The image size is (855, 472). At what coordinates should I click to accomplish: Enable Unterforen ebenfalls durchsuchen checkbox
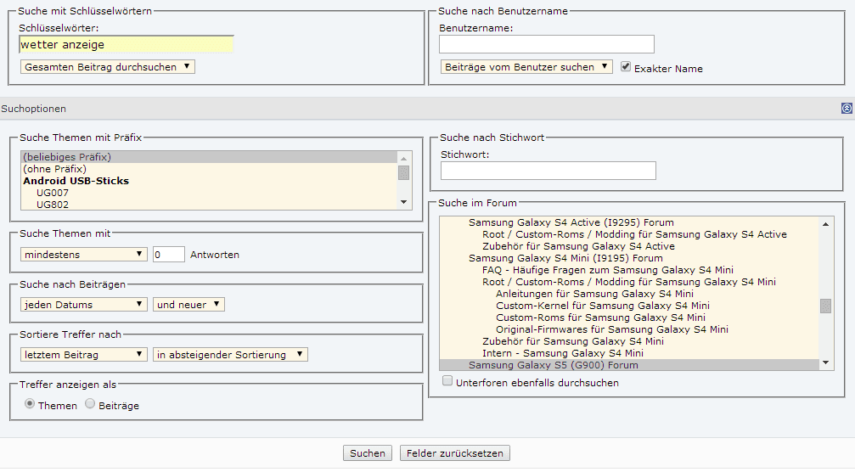[x=447, y=381]
